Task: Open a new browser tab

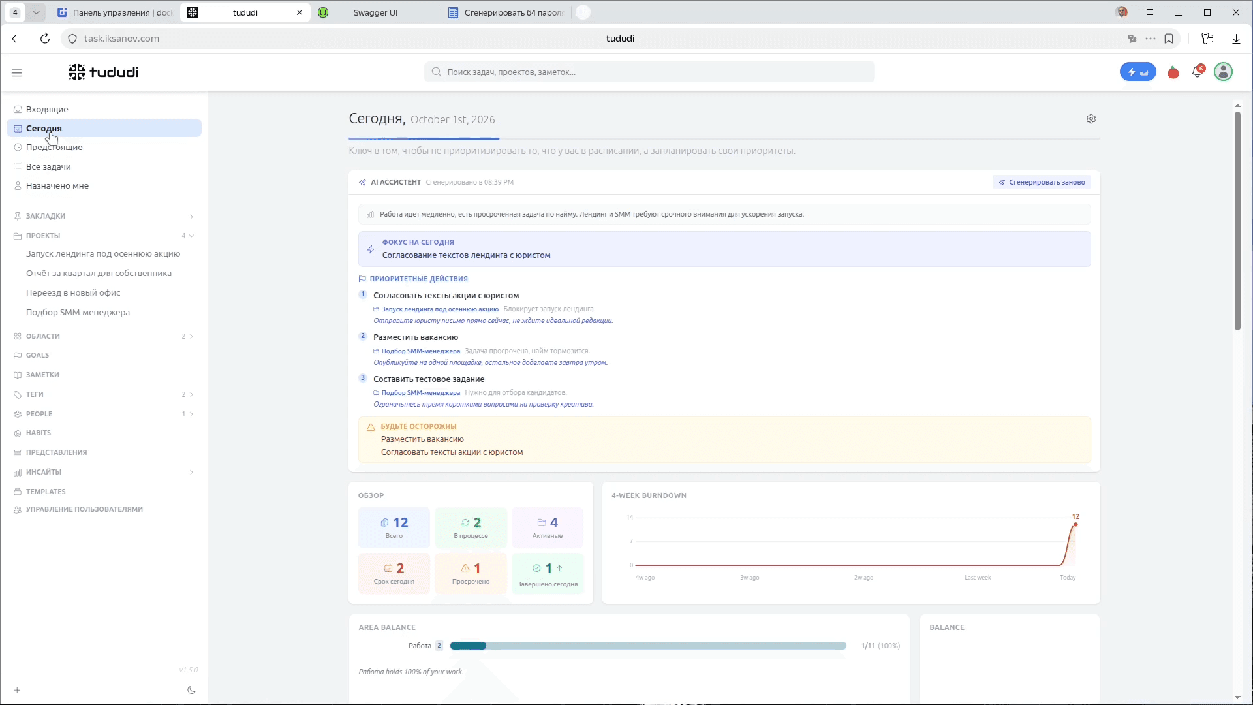Action: pos(583,12)
